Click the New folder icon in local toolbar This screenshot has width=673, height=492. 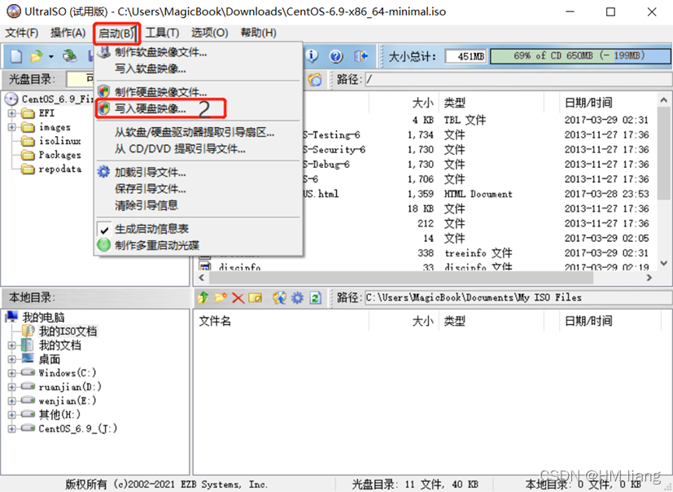click(x=221, y=297)
